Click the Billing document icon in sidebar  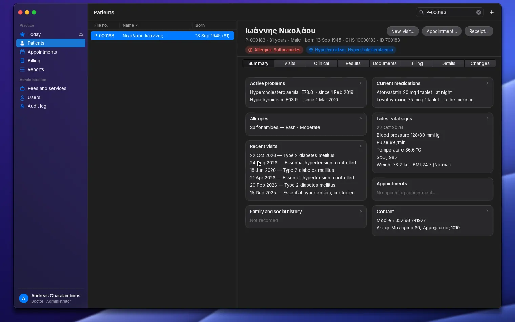coord(22,61)
